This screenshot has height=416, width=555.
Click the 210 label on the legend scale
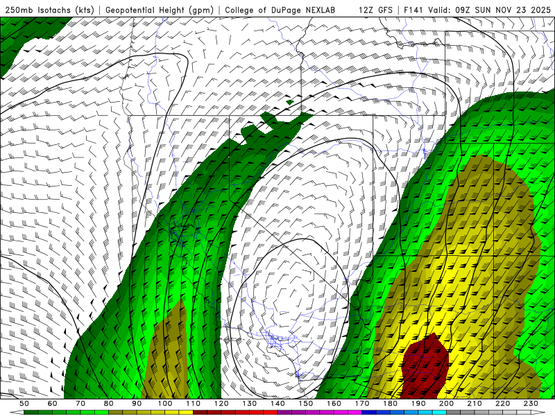(x=475, y=404)
